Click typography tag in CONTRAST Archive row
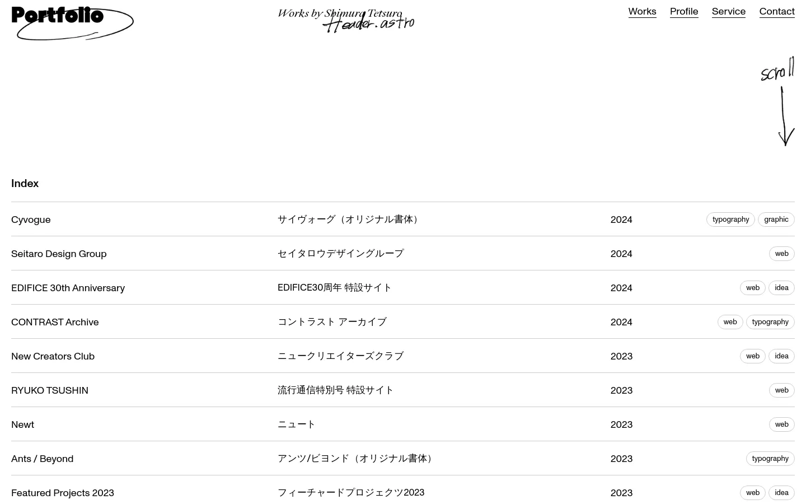 [x=770, y=322]
